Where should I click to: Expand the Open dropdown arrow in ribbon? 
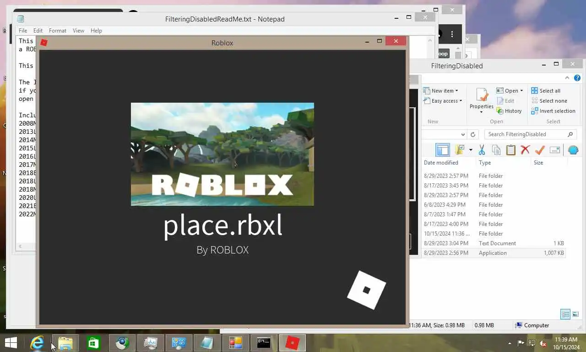pyautogui.click(x=521, y=91)
